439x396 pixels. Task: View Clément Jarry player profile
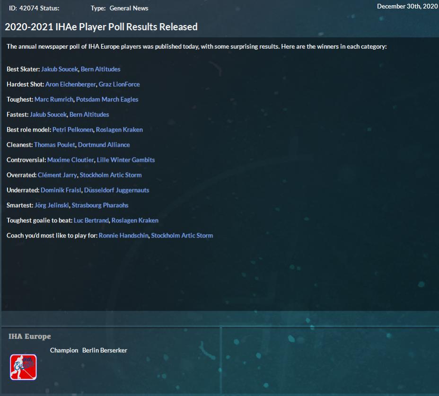click(x=57, y=175)
